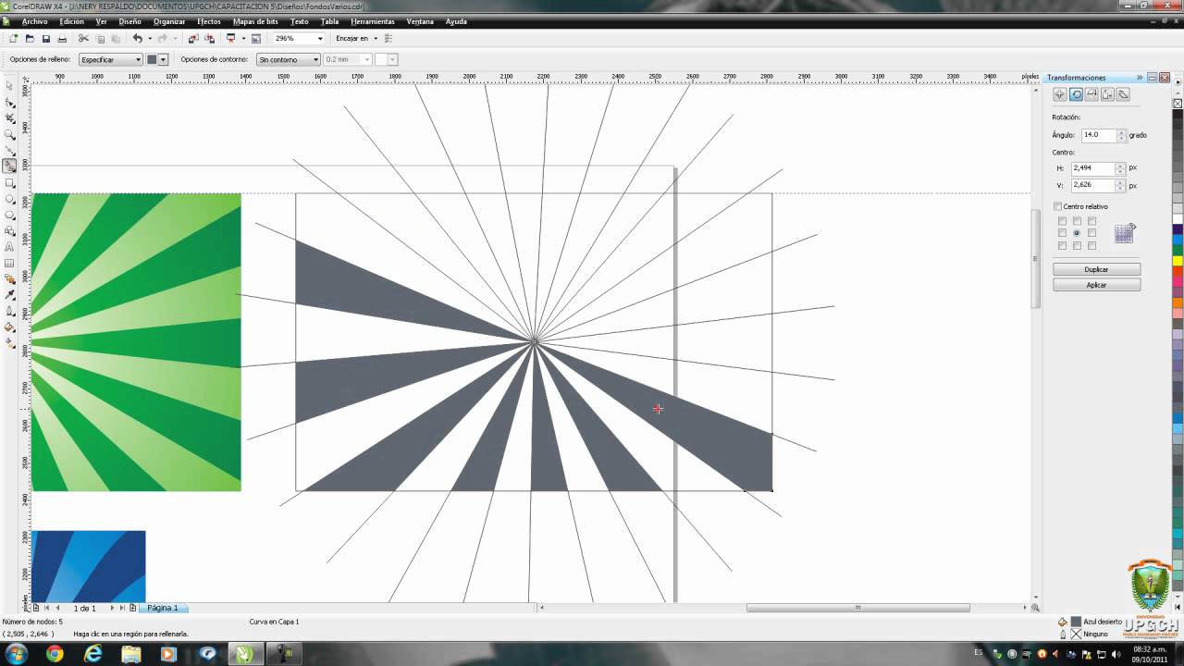Switch to Scale and Mirror transformation tab

1091,94
